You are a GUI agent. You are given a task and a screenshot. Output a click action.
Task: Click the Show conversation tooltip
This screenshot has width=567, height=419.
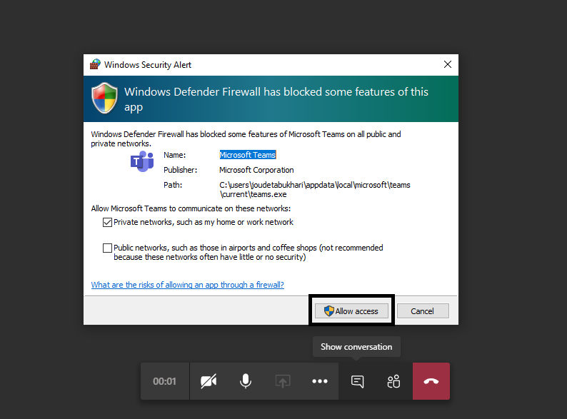[356, 347]
